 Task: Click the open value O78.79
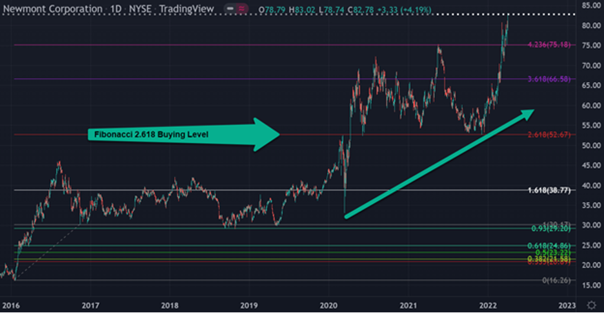272,10
